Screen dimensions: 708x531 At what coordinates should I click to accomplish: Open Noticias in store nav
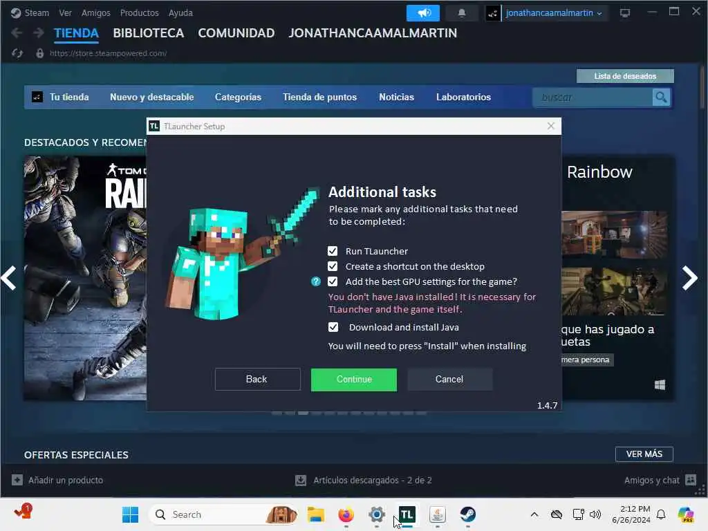(x=396, y=97)
